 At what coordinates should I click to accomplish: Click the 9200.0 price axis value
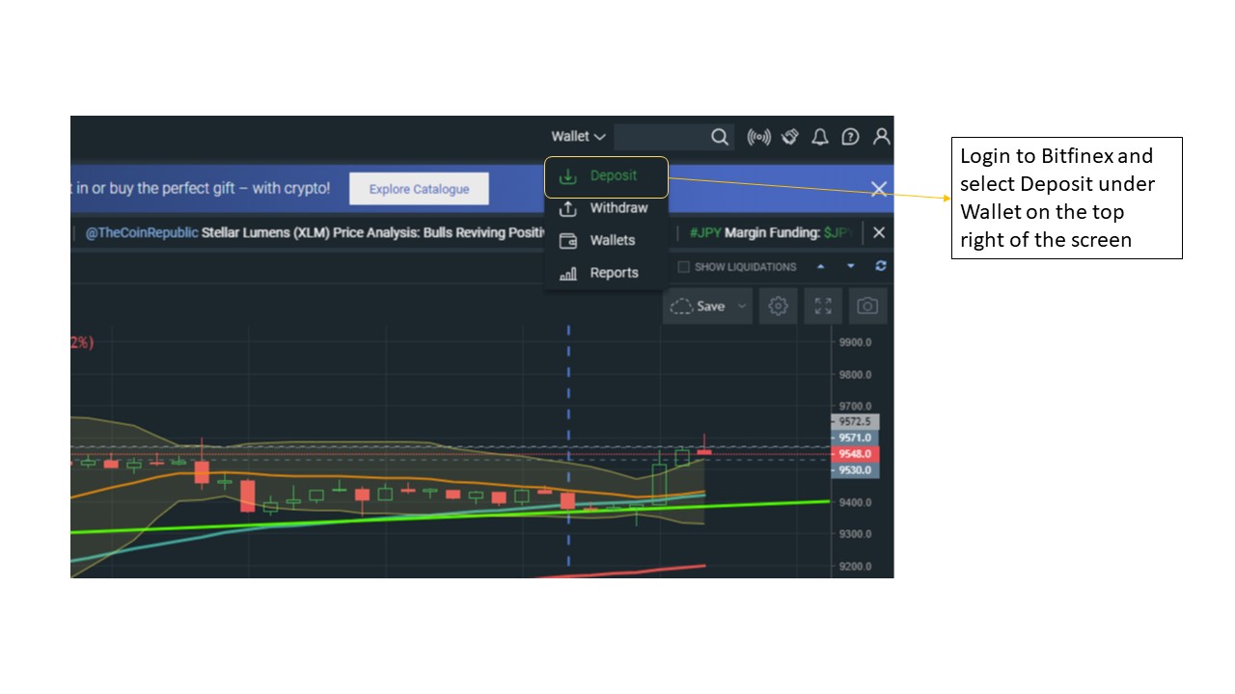pyautogui.click(x=855, y=566)
